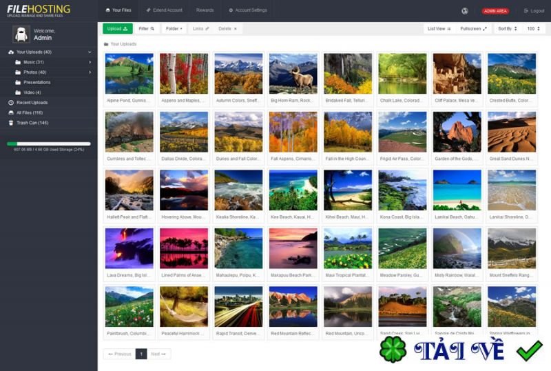551x371 pixels.
Task: Open the language globe icon
Action: coord(464,11)
